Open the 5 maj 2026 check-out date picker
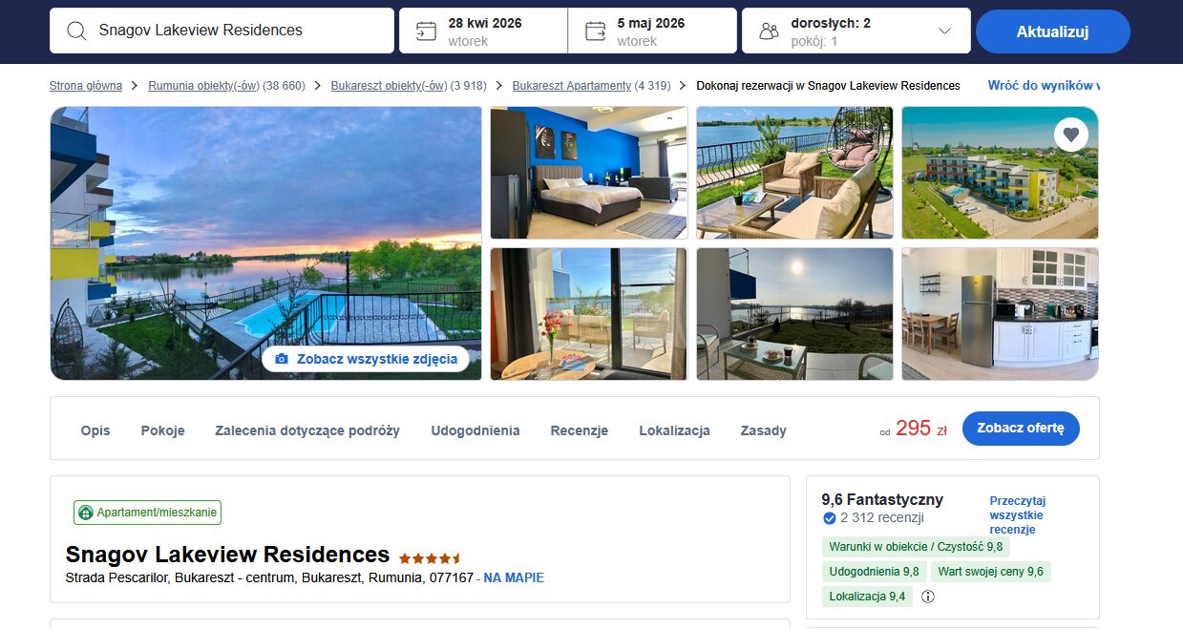Screen dimensions: 1183x629 (x=652, y=31)
